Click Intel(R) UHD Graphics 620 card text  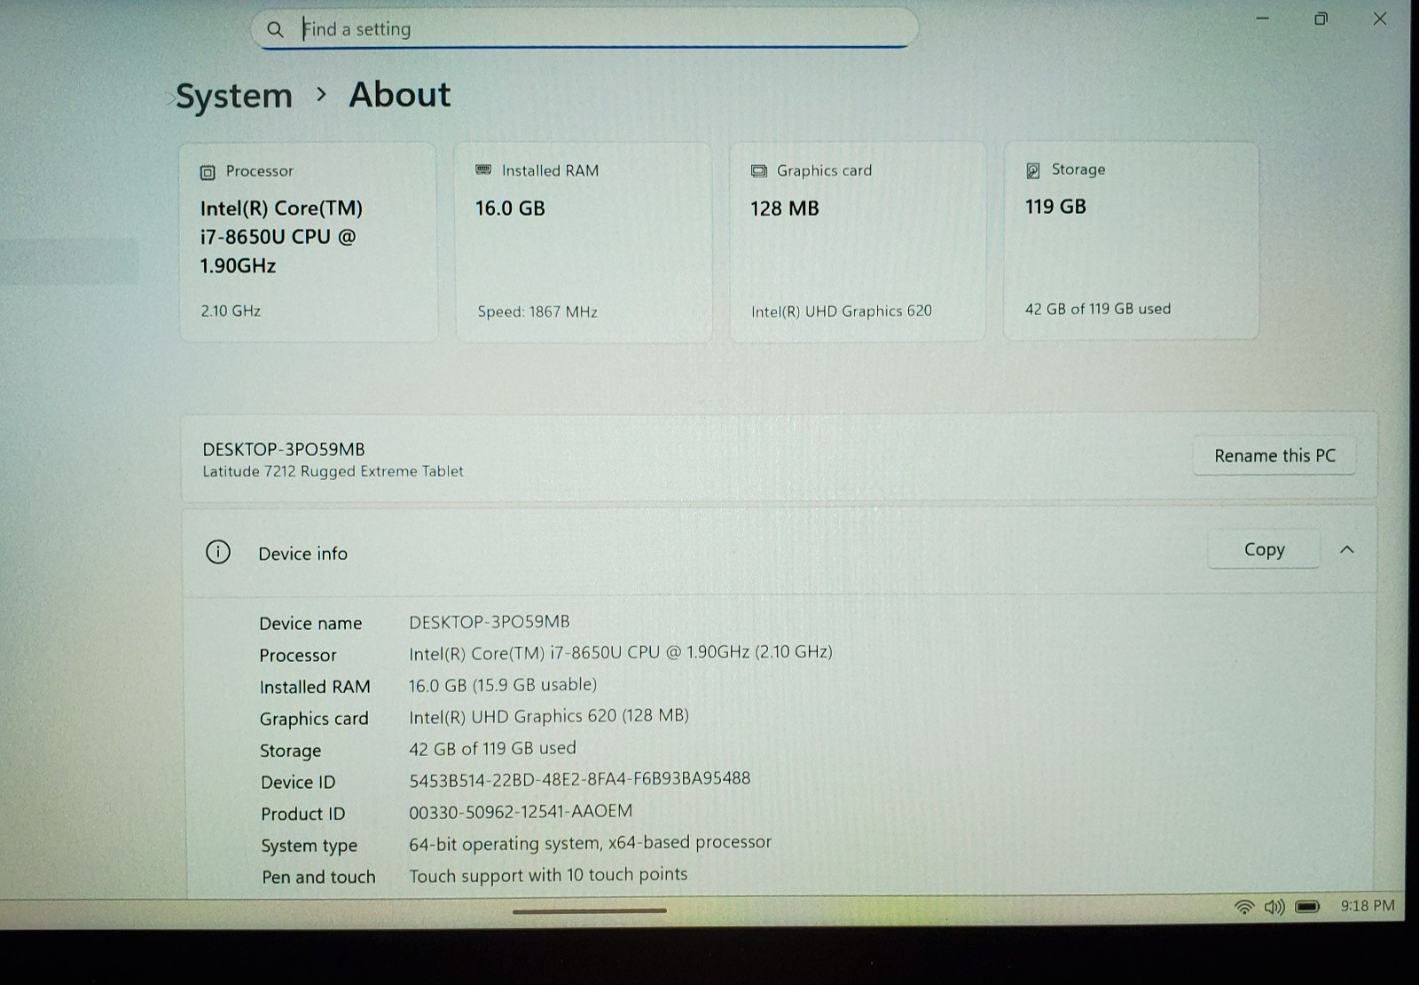842,311
